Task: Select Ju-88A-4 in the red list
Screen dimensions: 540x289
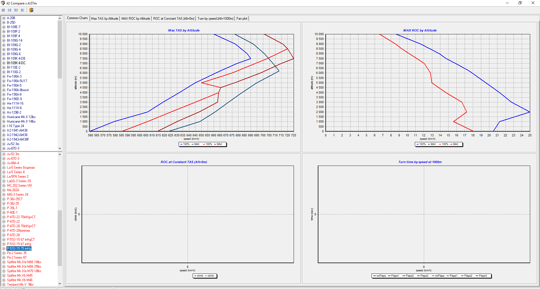Action: tap(13, 163)
